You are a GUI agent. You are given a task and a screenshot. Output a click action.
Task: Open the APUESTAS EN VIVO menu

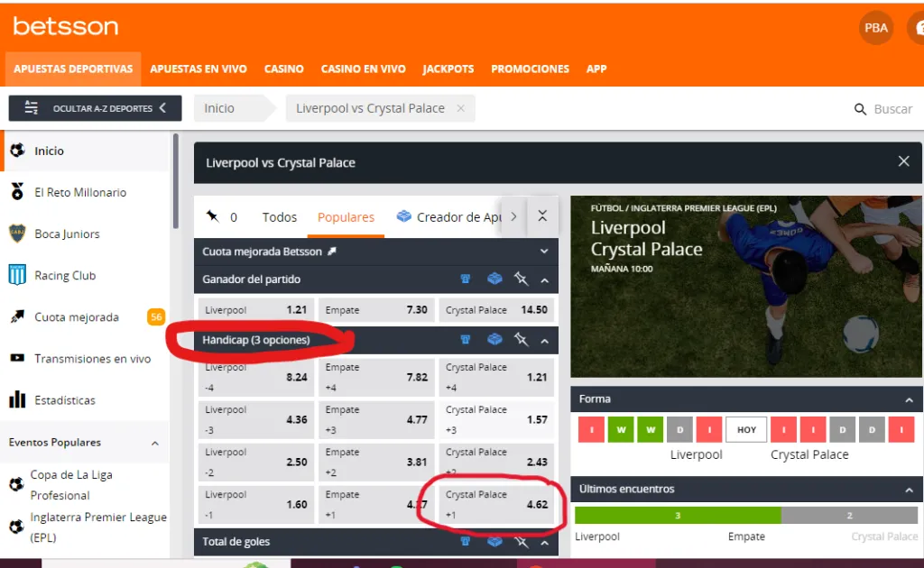click(198, 69)
